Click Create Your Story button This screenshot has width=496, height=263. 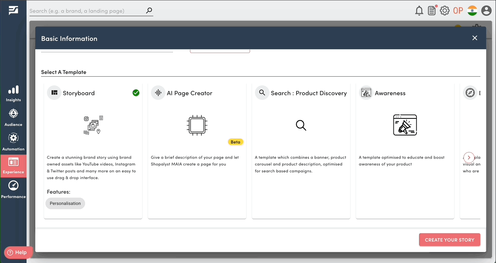[450, 240]
